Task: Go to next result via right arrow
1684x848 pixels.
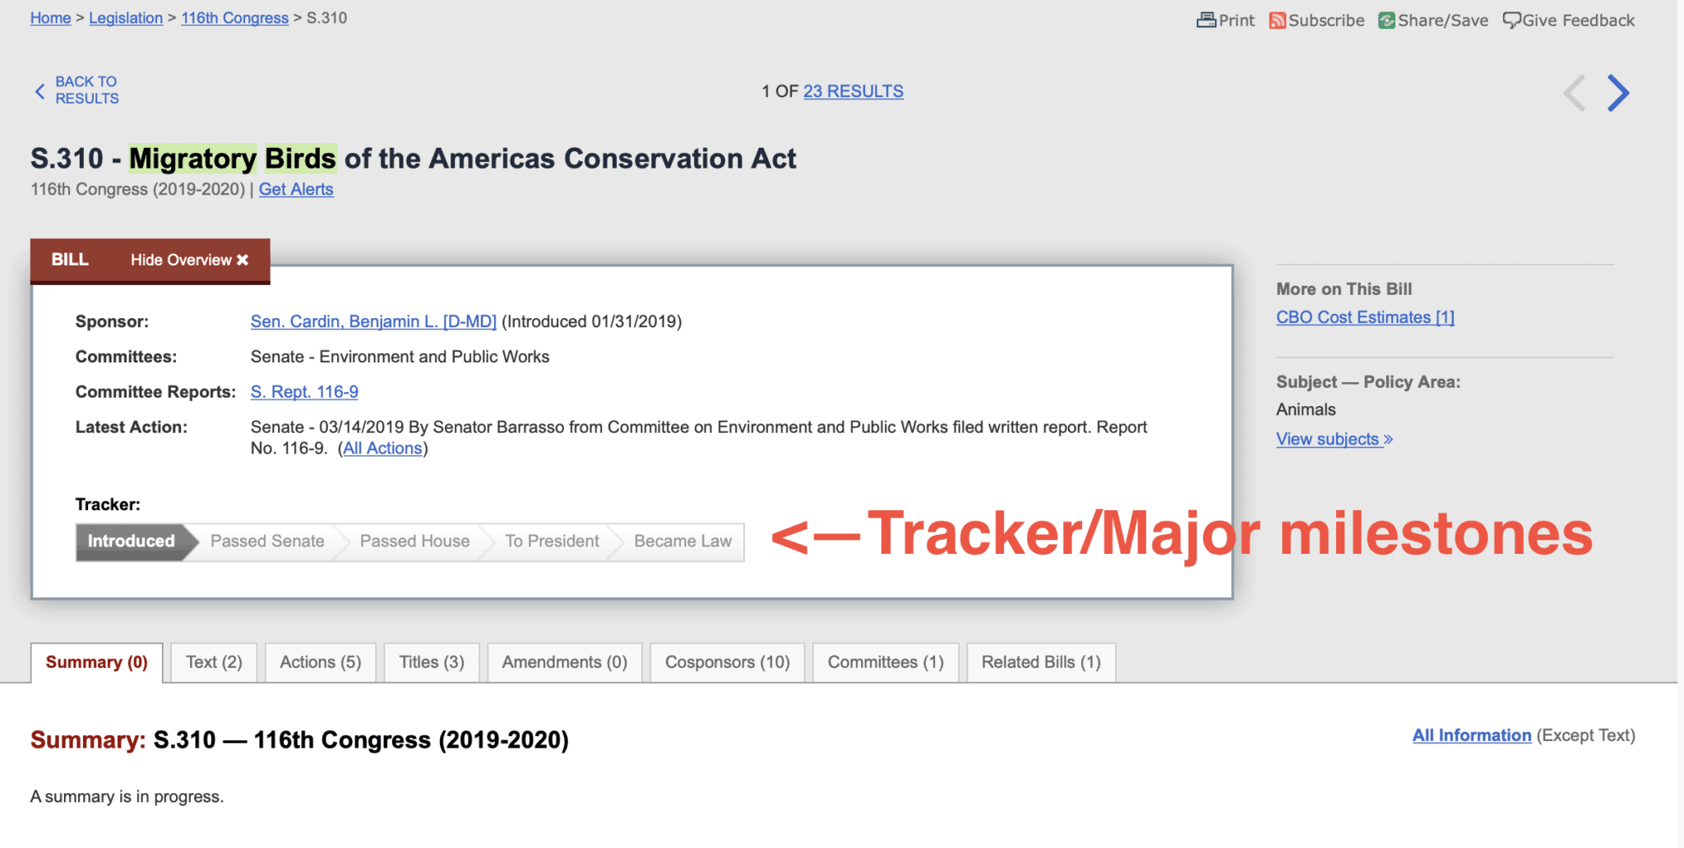Action: (x=1617, y=92)
